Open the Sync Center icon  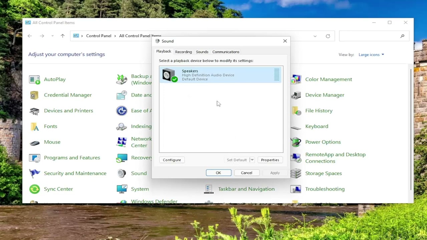click(x=34, y=189)
